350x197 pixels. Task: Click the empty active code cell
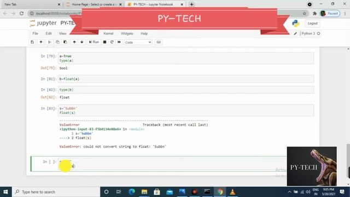(x=172, y=164)
